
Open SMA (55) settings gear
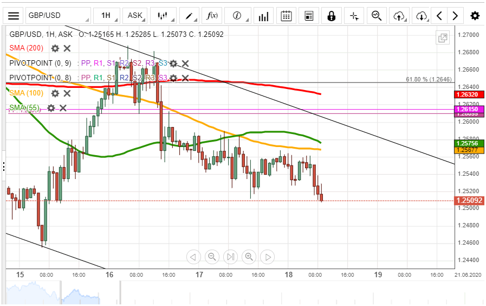[x=51, y=107]
